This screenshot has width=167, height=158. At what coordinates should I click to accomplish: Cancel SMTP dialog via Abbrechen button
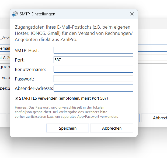[112, 128]
